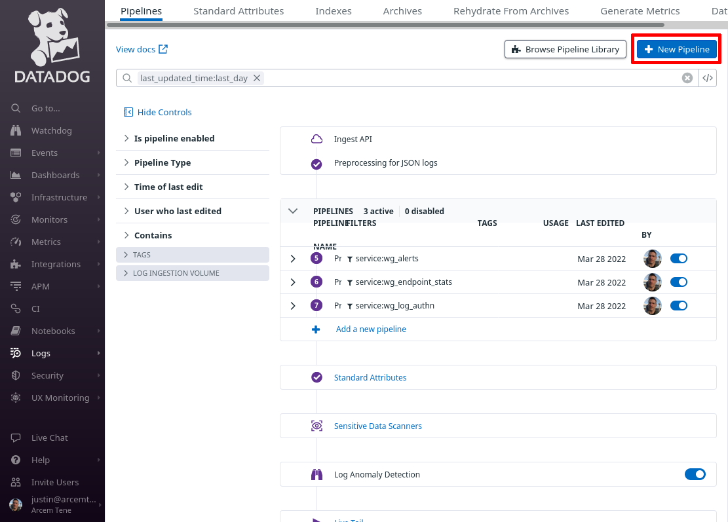Click the Logs icon
The height and width of the screenshot is (522, 728).
pyautogui.click(x=16, y=353)
